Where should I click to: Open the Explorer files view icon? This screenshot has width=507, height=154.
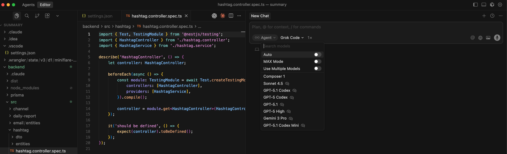17,16
